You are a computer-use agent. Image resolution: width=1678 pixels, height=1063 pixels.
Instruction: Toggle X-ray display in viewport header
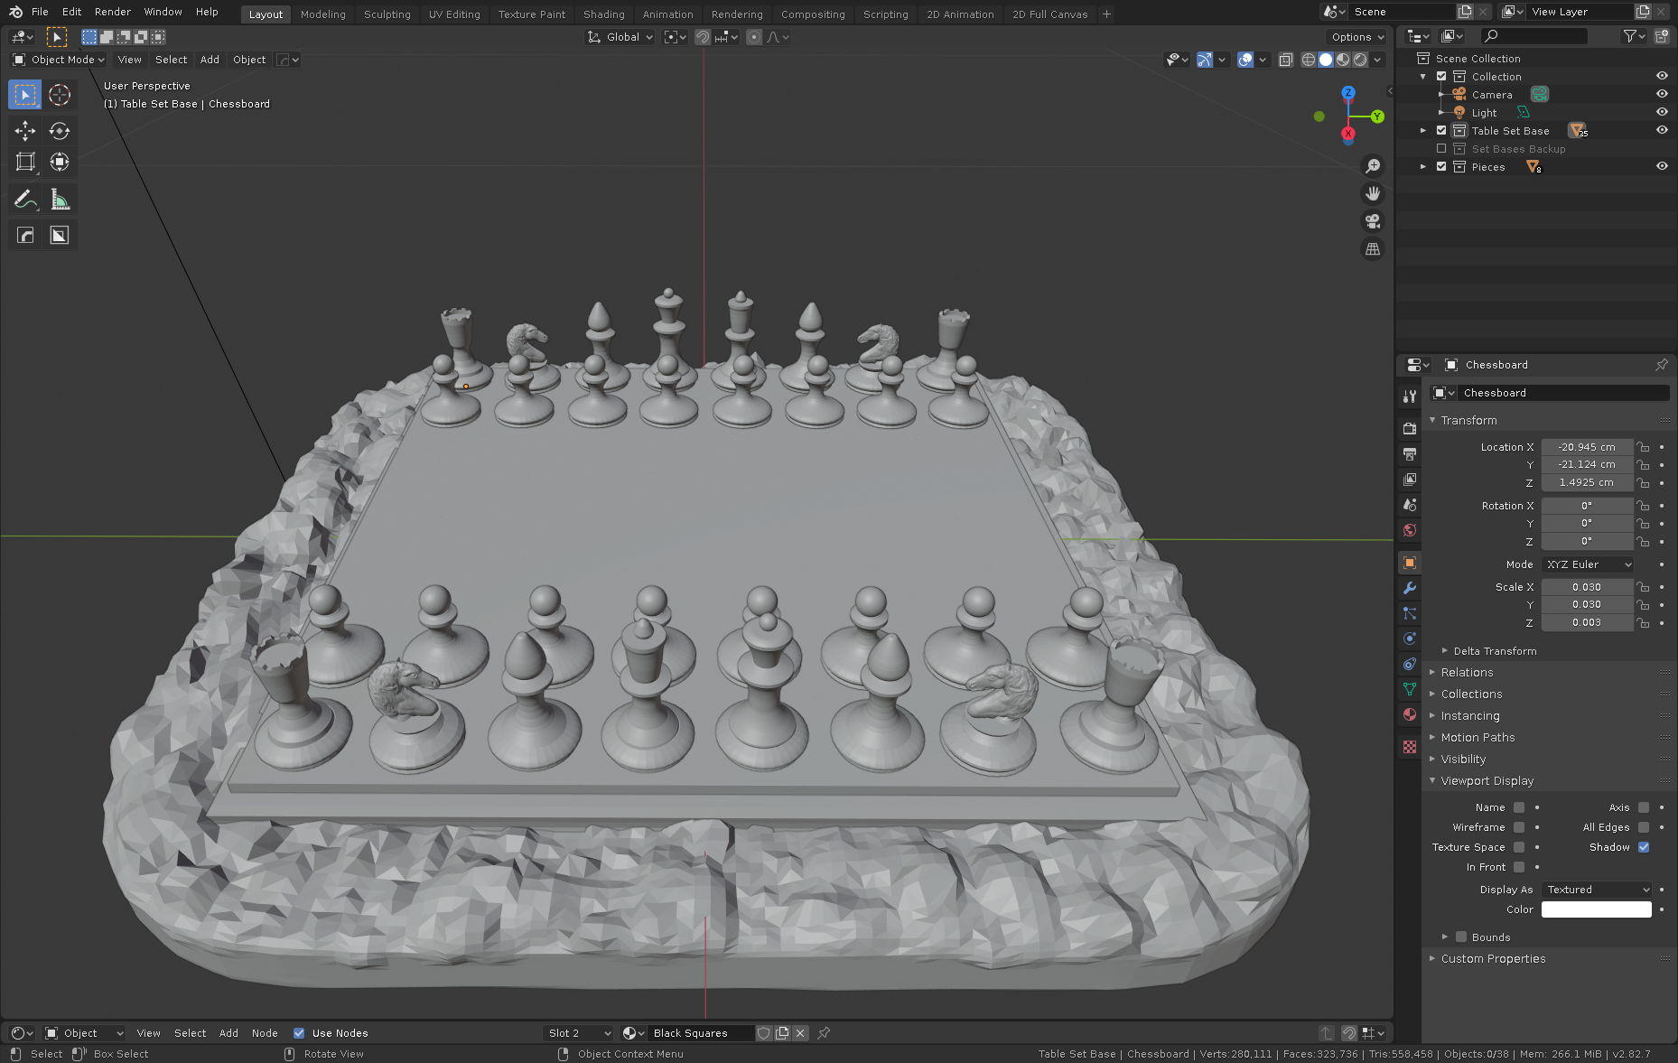coord(1286,60)
